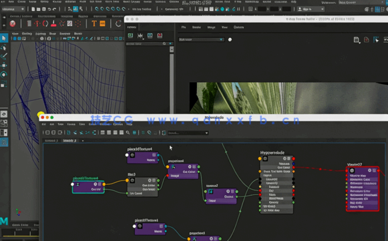Viewport: 388px width, 241px height.
Task: Click the Save to history icon in VFB
Action: pos(130,35)
